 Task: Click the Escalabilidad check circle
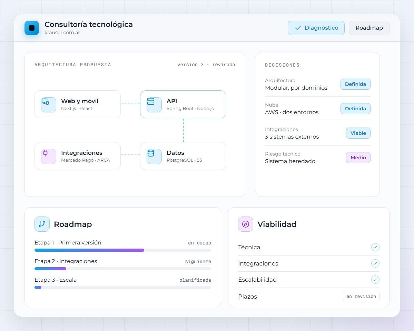click(375, 280)
